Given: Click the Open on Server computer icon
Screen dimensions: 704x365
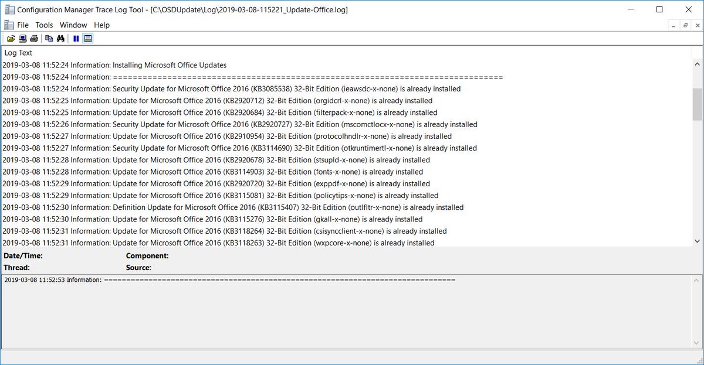Looking at the screenshot, I should click(22, 39).
